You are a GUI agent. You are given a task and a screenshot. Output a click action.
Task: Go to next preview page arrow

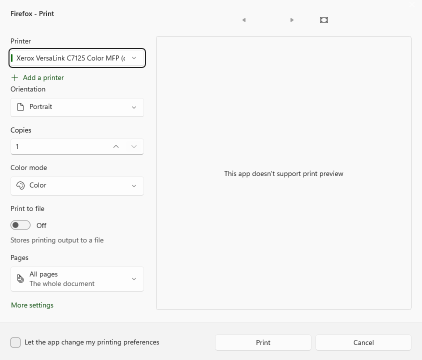click(291, 20)
